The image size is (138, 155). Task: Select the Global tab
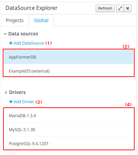click(41, 20)
